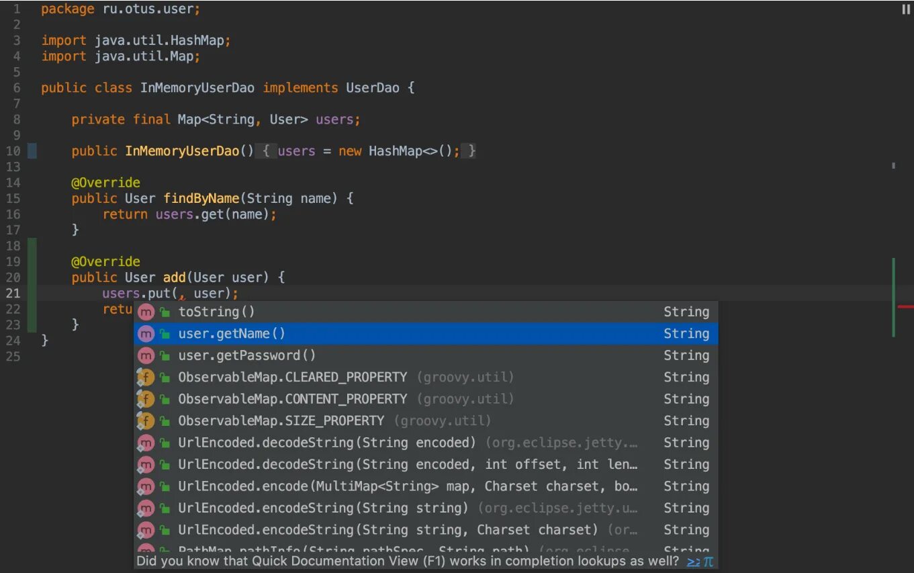Click users.get(name) on the return line
914x573 pixels.
coord(212,214)
